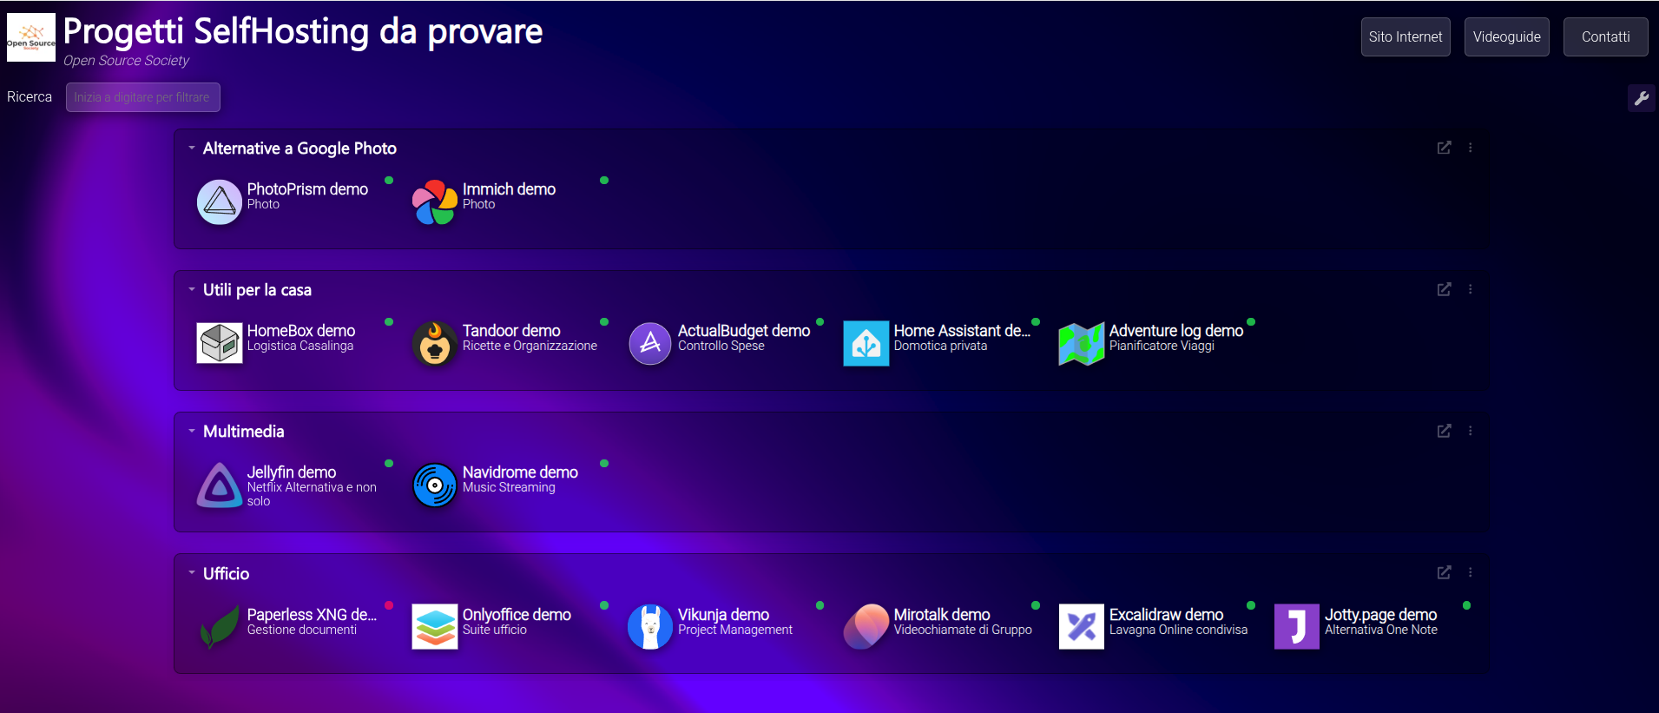Open the Immich demo title link
Screen dimensions: 1659x713
(509, 188)
